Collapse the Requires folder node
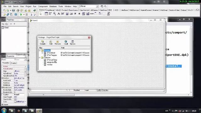 [40, 57]
